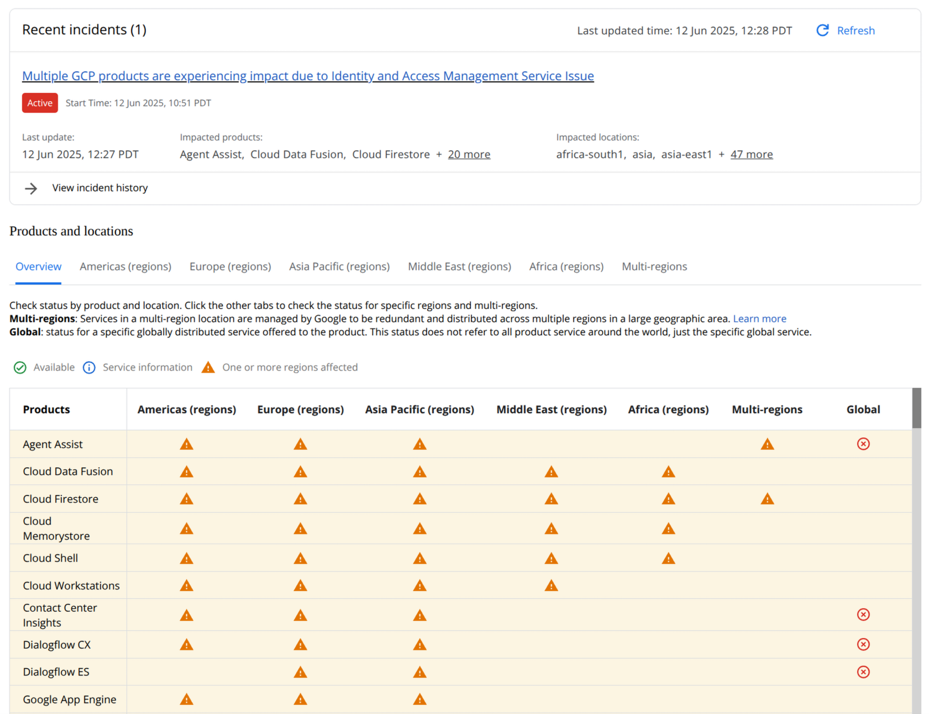Click Contact Center Insights Americas warning icon

click(187, 615)
